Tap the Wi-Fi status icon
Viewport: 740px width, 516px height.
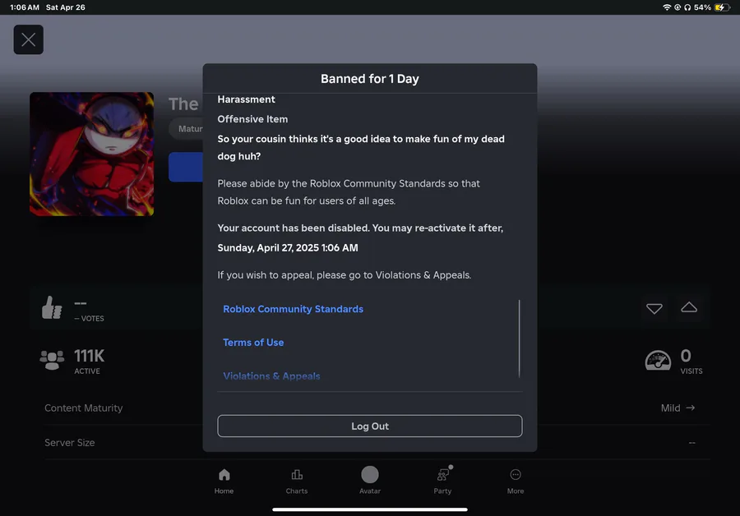coord(666,7)
